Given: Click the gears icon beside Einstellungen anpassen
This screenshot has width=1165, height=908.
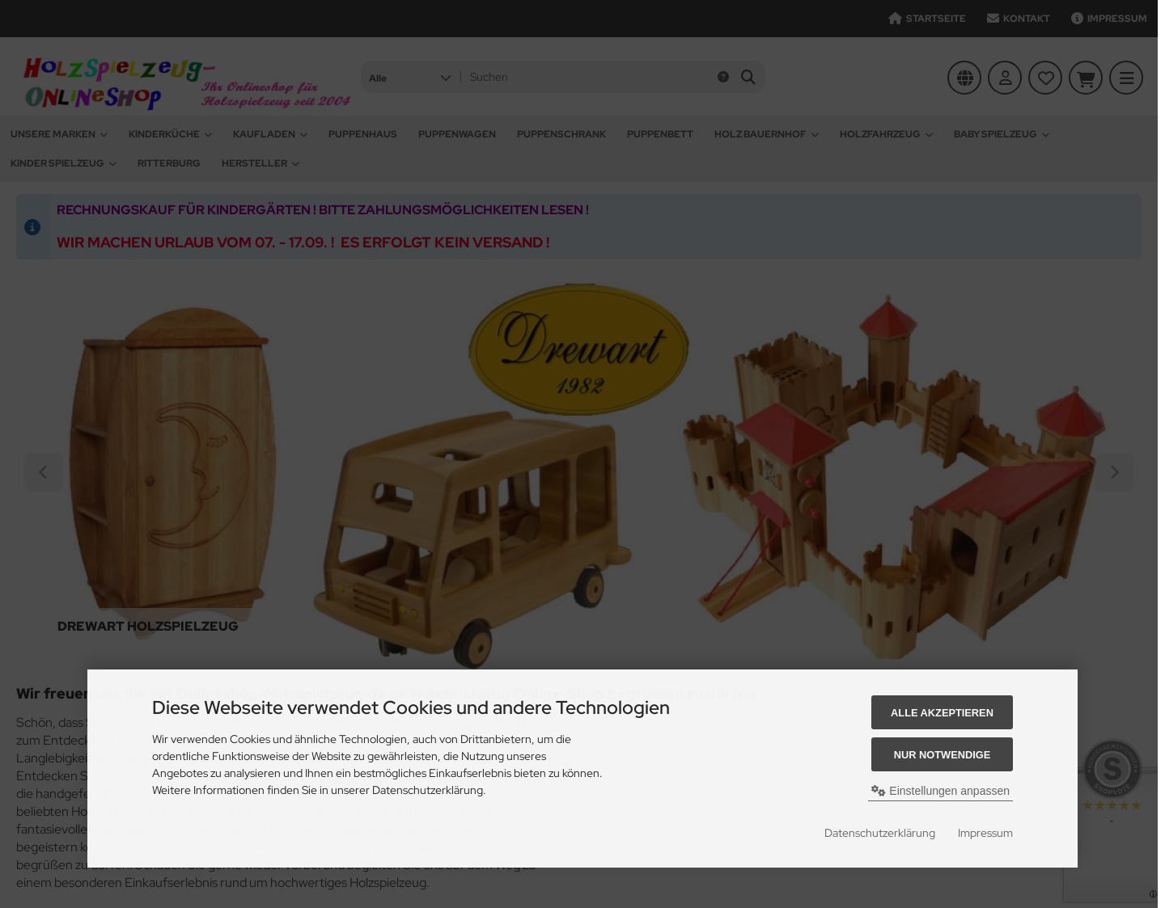Looking at the screenshot, I should tap(878, 791).
